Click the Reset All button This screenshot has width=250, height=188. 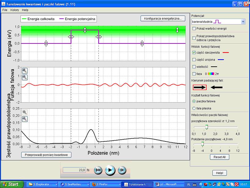click(219, 157)
